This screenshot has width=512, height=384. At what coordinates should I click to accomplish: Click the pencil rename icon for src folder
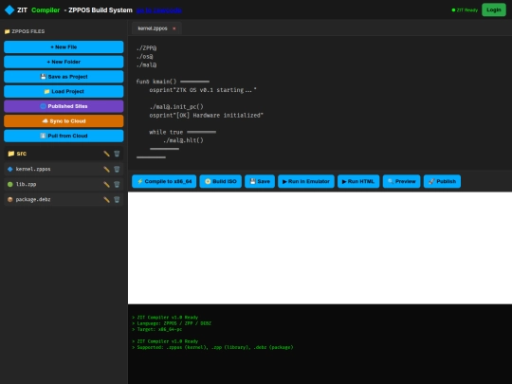[x=106, y=154]
